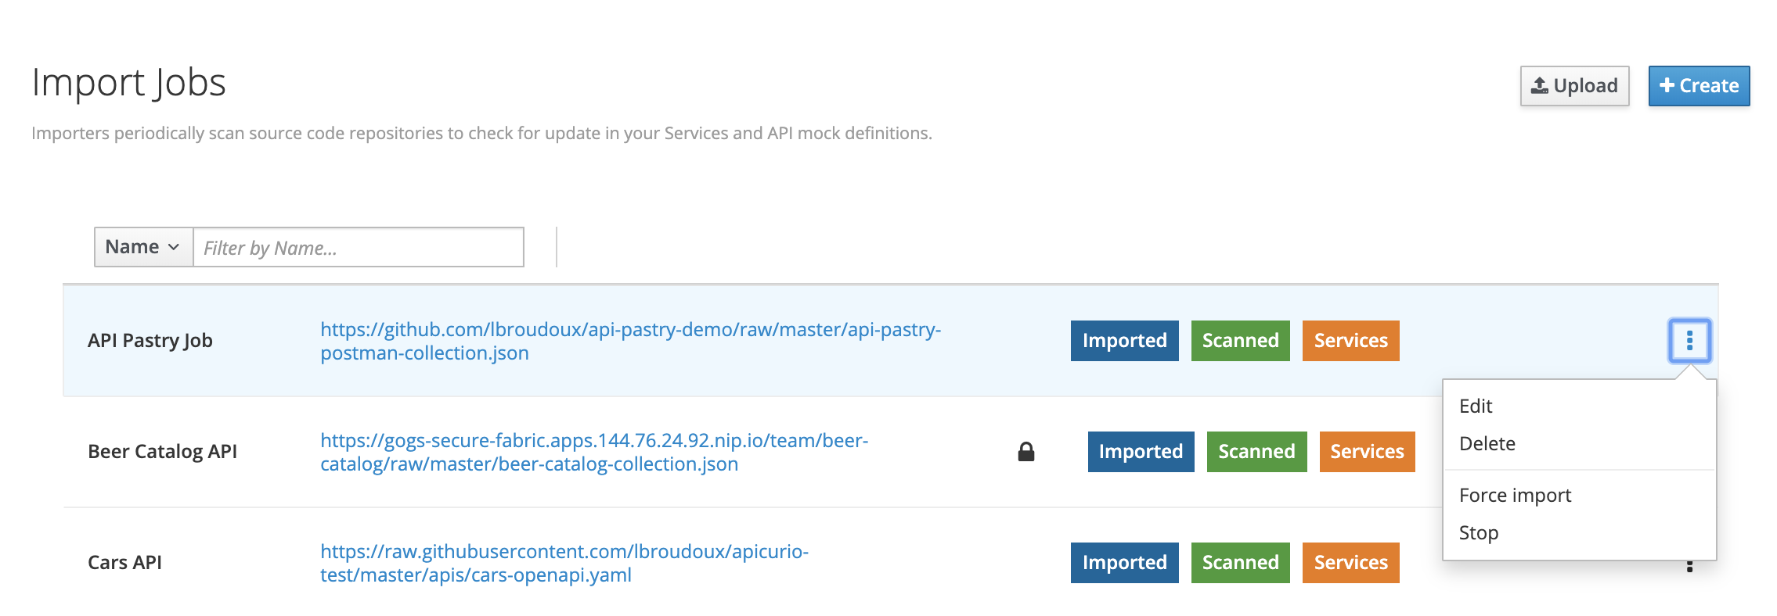Viewport: 1777px width, 616px height.
Task: Click the lock icon on Beer Catalog API
Action: pyautogui.click(x=1025, y=452)
